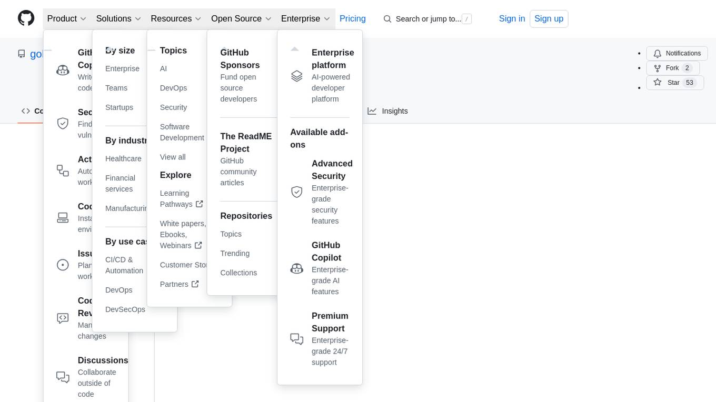Select Security under Resources Topics
The height and width of the screenshot is (402, 716).
(173, 107)
